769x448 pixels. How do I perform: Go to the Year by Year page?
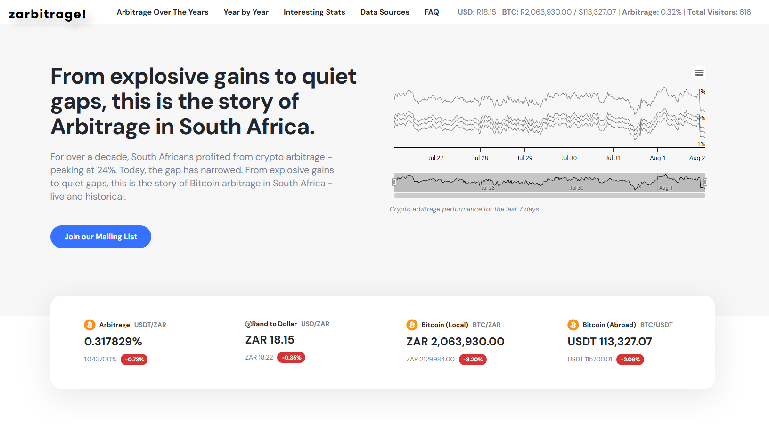click(246, 12)
